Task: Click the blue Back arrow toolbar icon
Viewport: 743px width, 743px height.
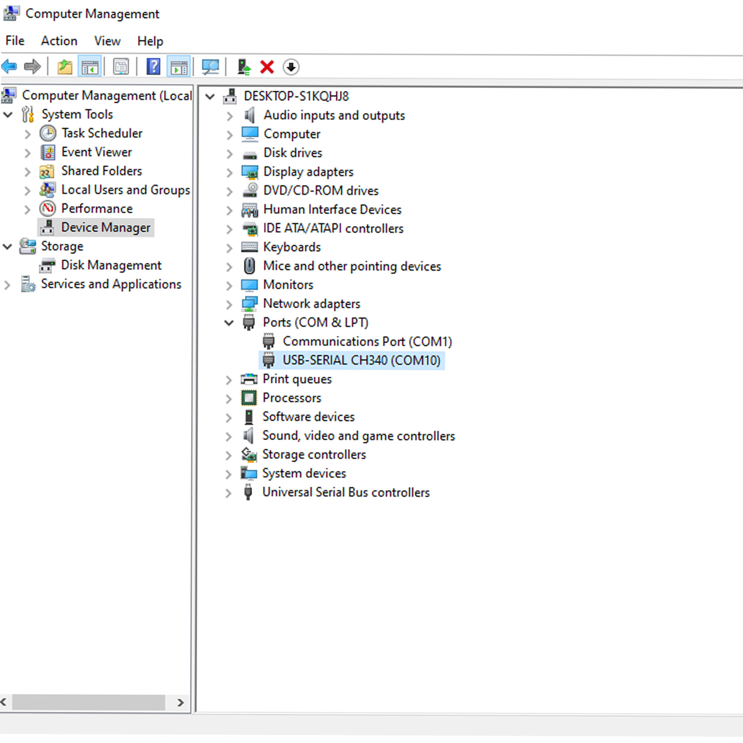Action: tap(9, 67)
